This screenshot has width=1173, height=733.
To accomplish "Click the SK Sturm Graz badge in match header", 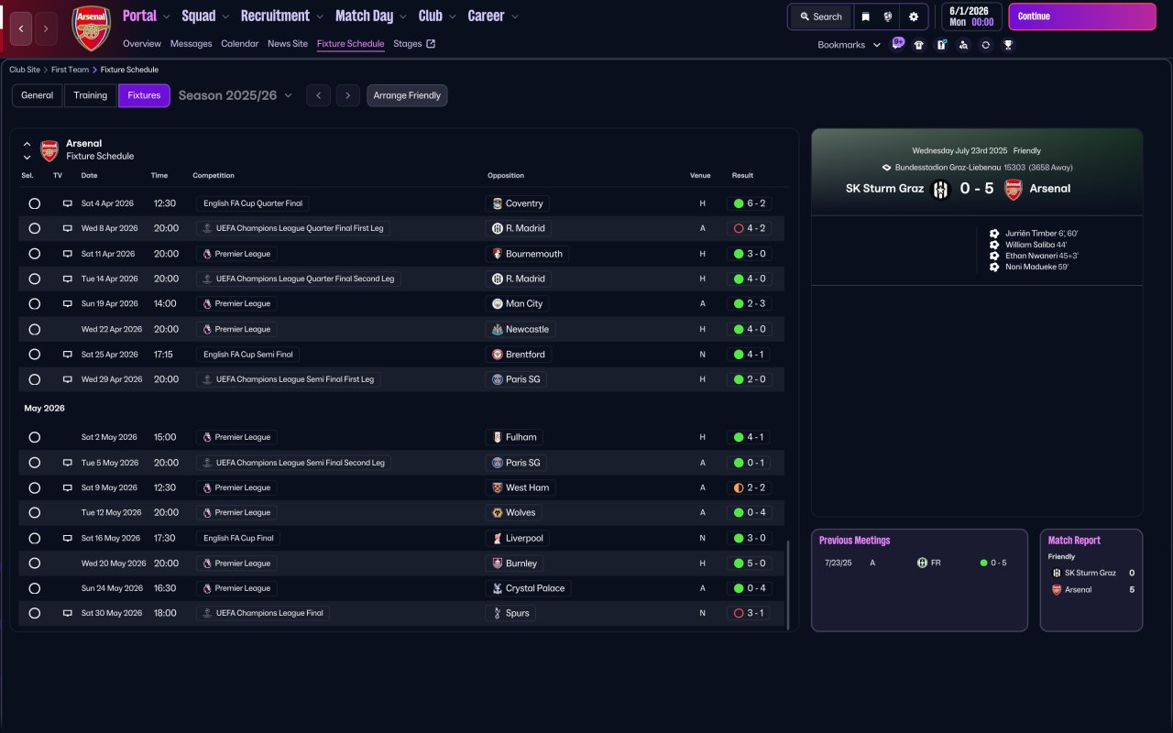I will [941, 189].
